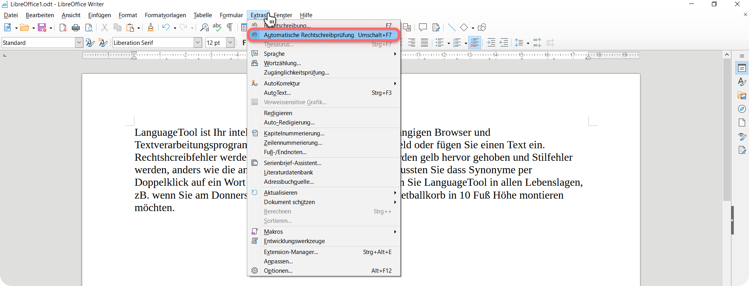The width and height of the screenshot is (749, 286).
Task: Expand the Sprache submenu
Action: point(324,54)
